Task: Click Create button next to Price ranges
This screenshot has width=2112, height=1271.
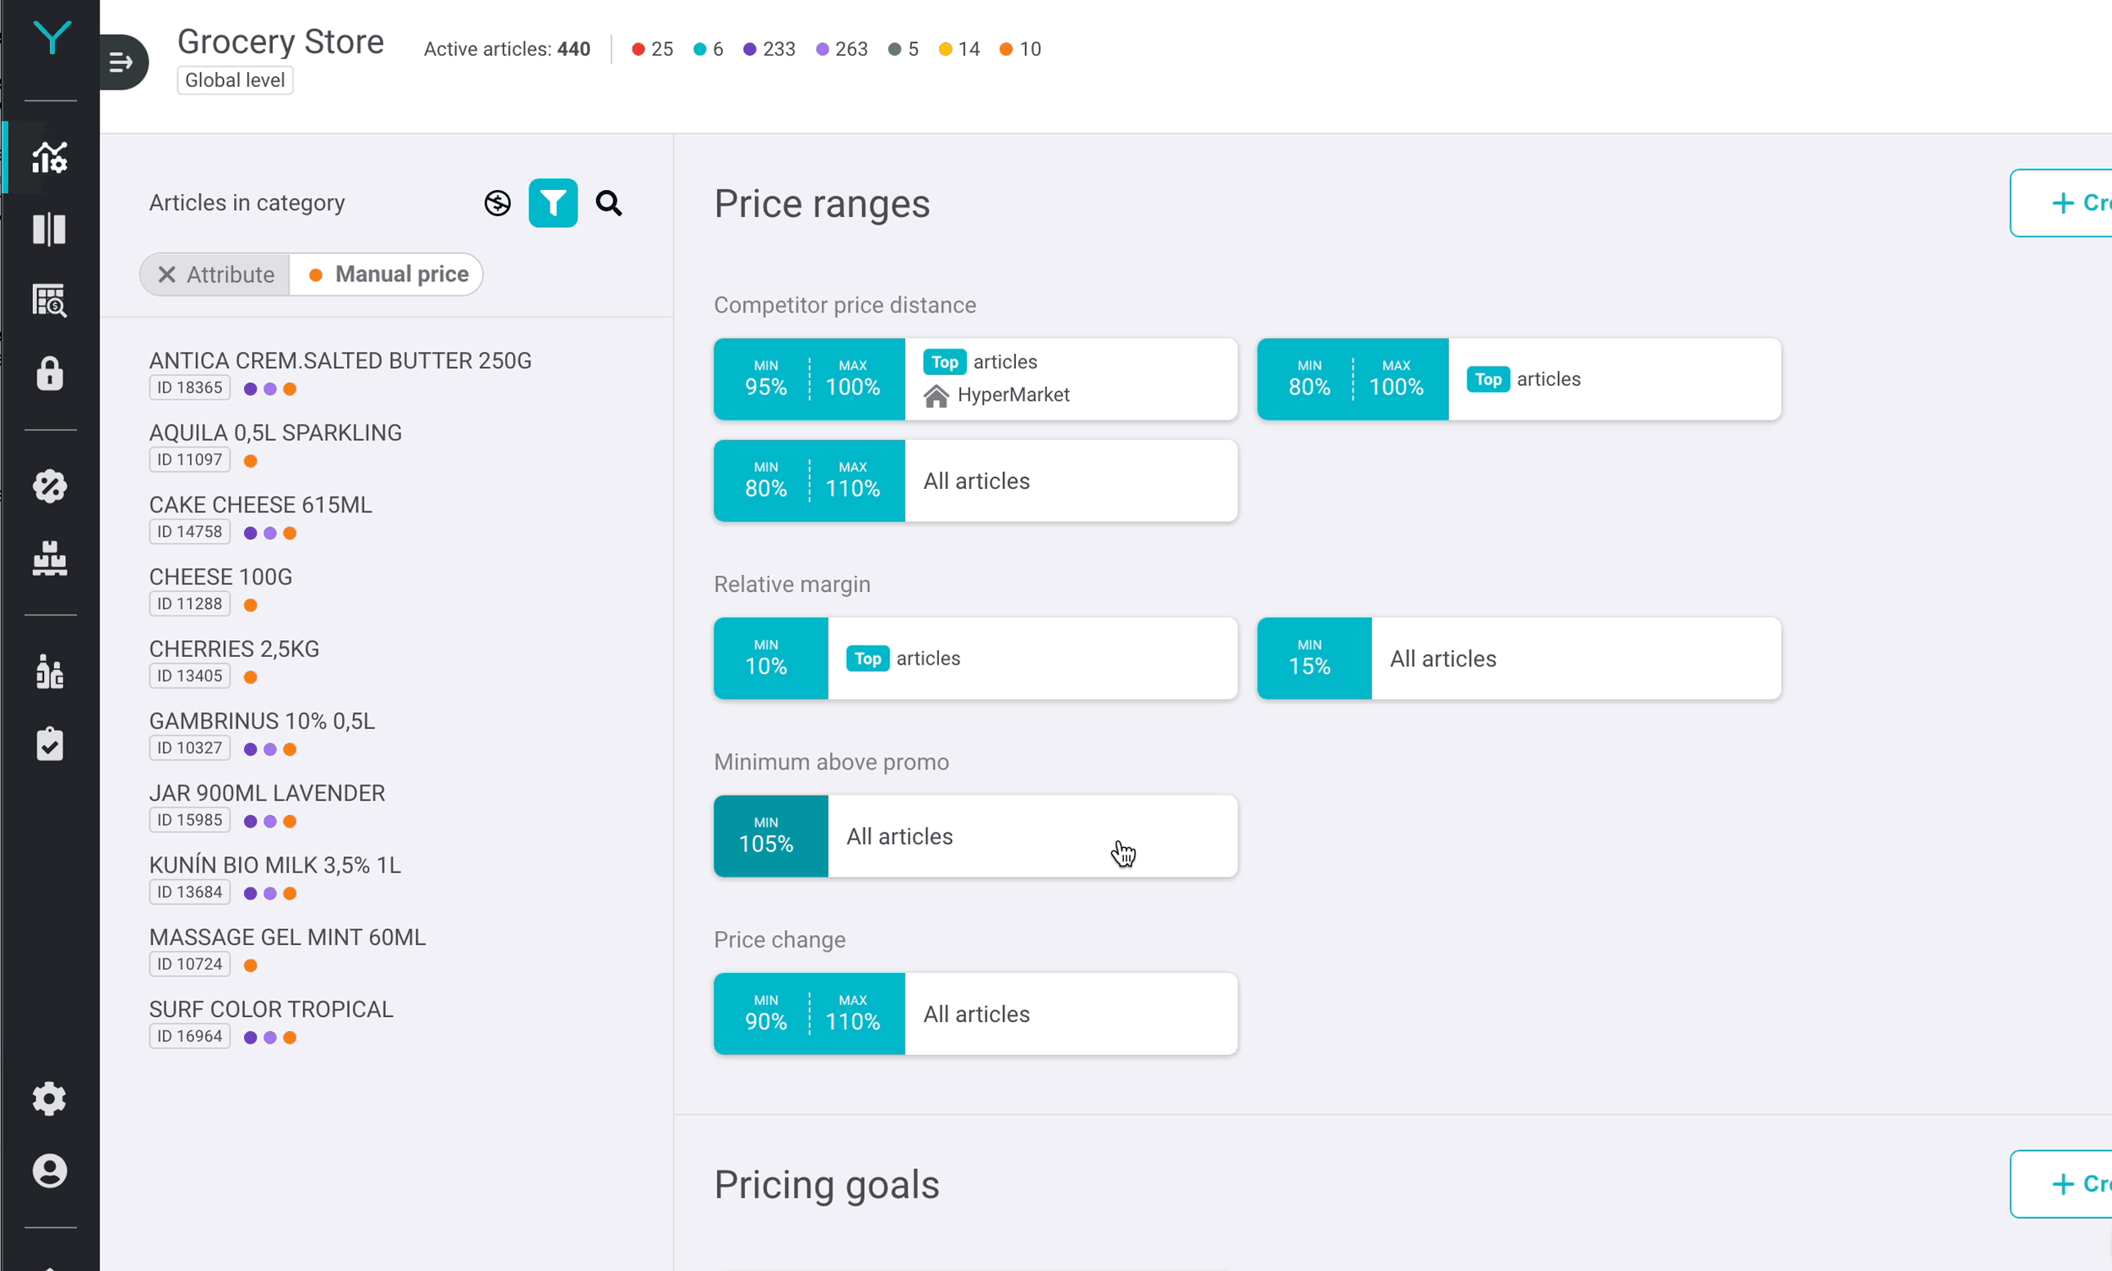Action: (2064, 203)
